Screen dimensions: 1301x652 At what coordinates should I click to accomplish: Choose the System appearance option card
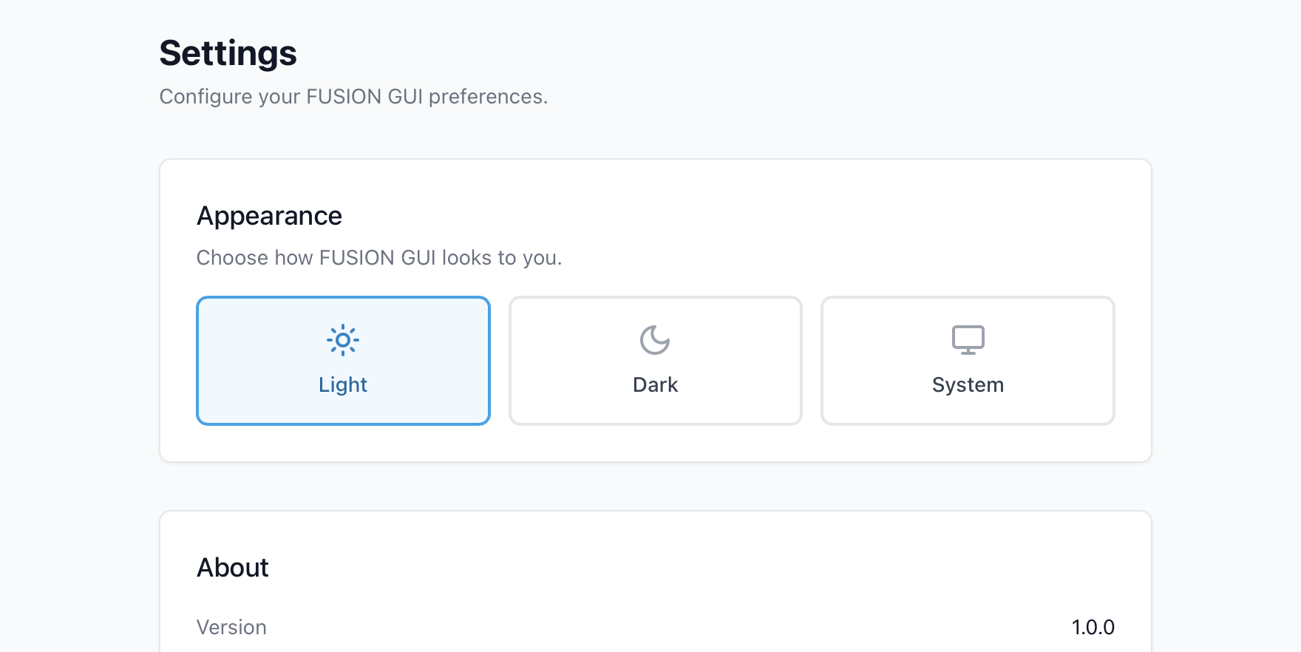pyautogui.click(x=968, y=361)
